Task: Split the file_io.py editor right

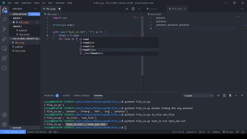Action: click(133, 9)
